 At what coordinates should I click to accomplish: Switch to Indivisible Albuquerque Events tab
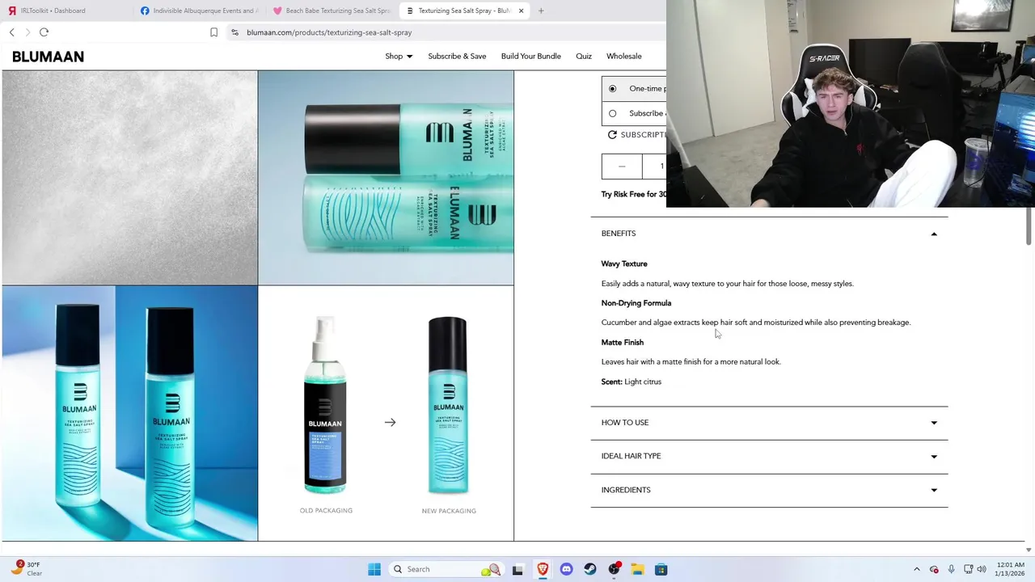point(199,11)
